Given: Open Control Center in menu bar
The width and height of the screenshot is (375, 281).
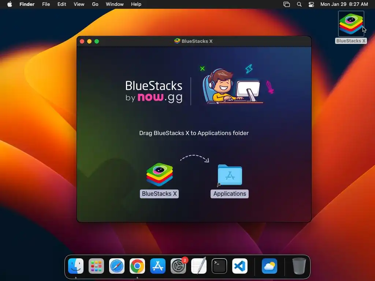Looking at the screenshot, I should (x=311, y=4).
